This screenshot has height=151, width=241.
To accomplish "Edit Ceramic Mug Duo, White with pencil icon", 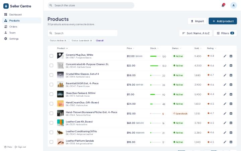I will 225,56.
